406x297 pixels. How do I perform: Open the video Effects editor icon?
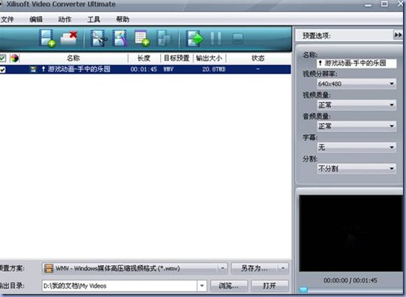point(120,38)
